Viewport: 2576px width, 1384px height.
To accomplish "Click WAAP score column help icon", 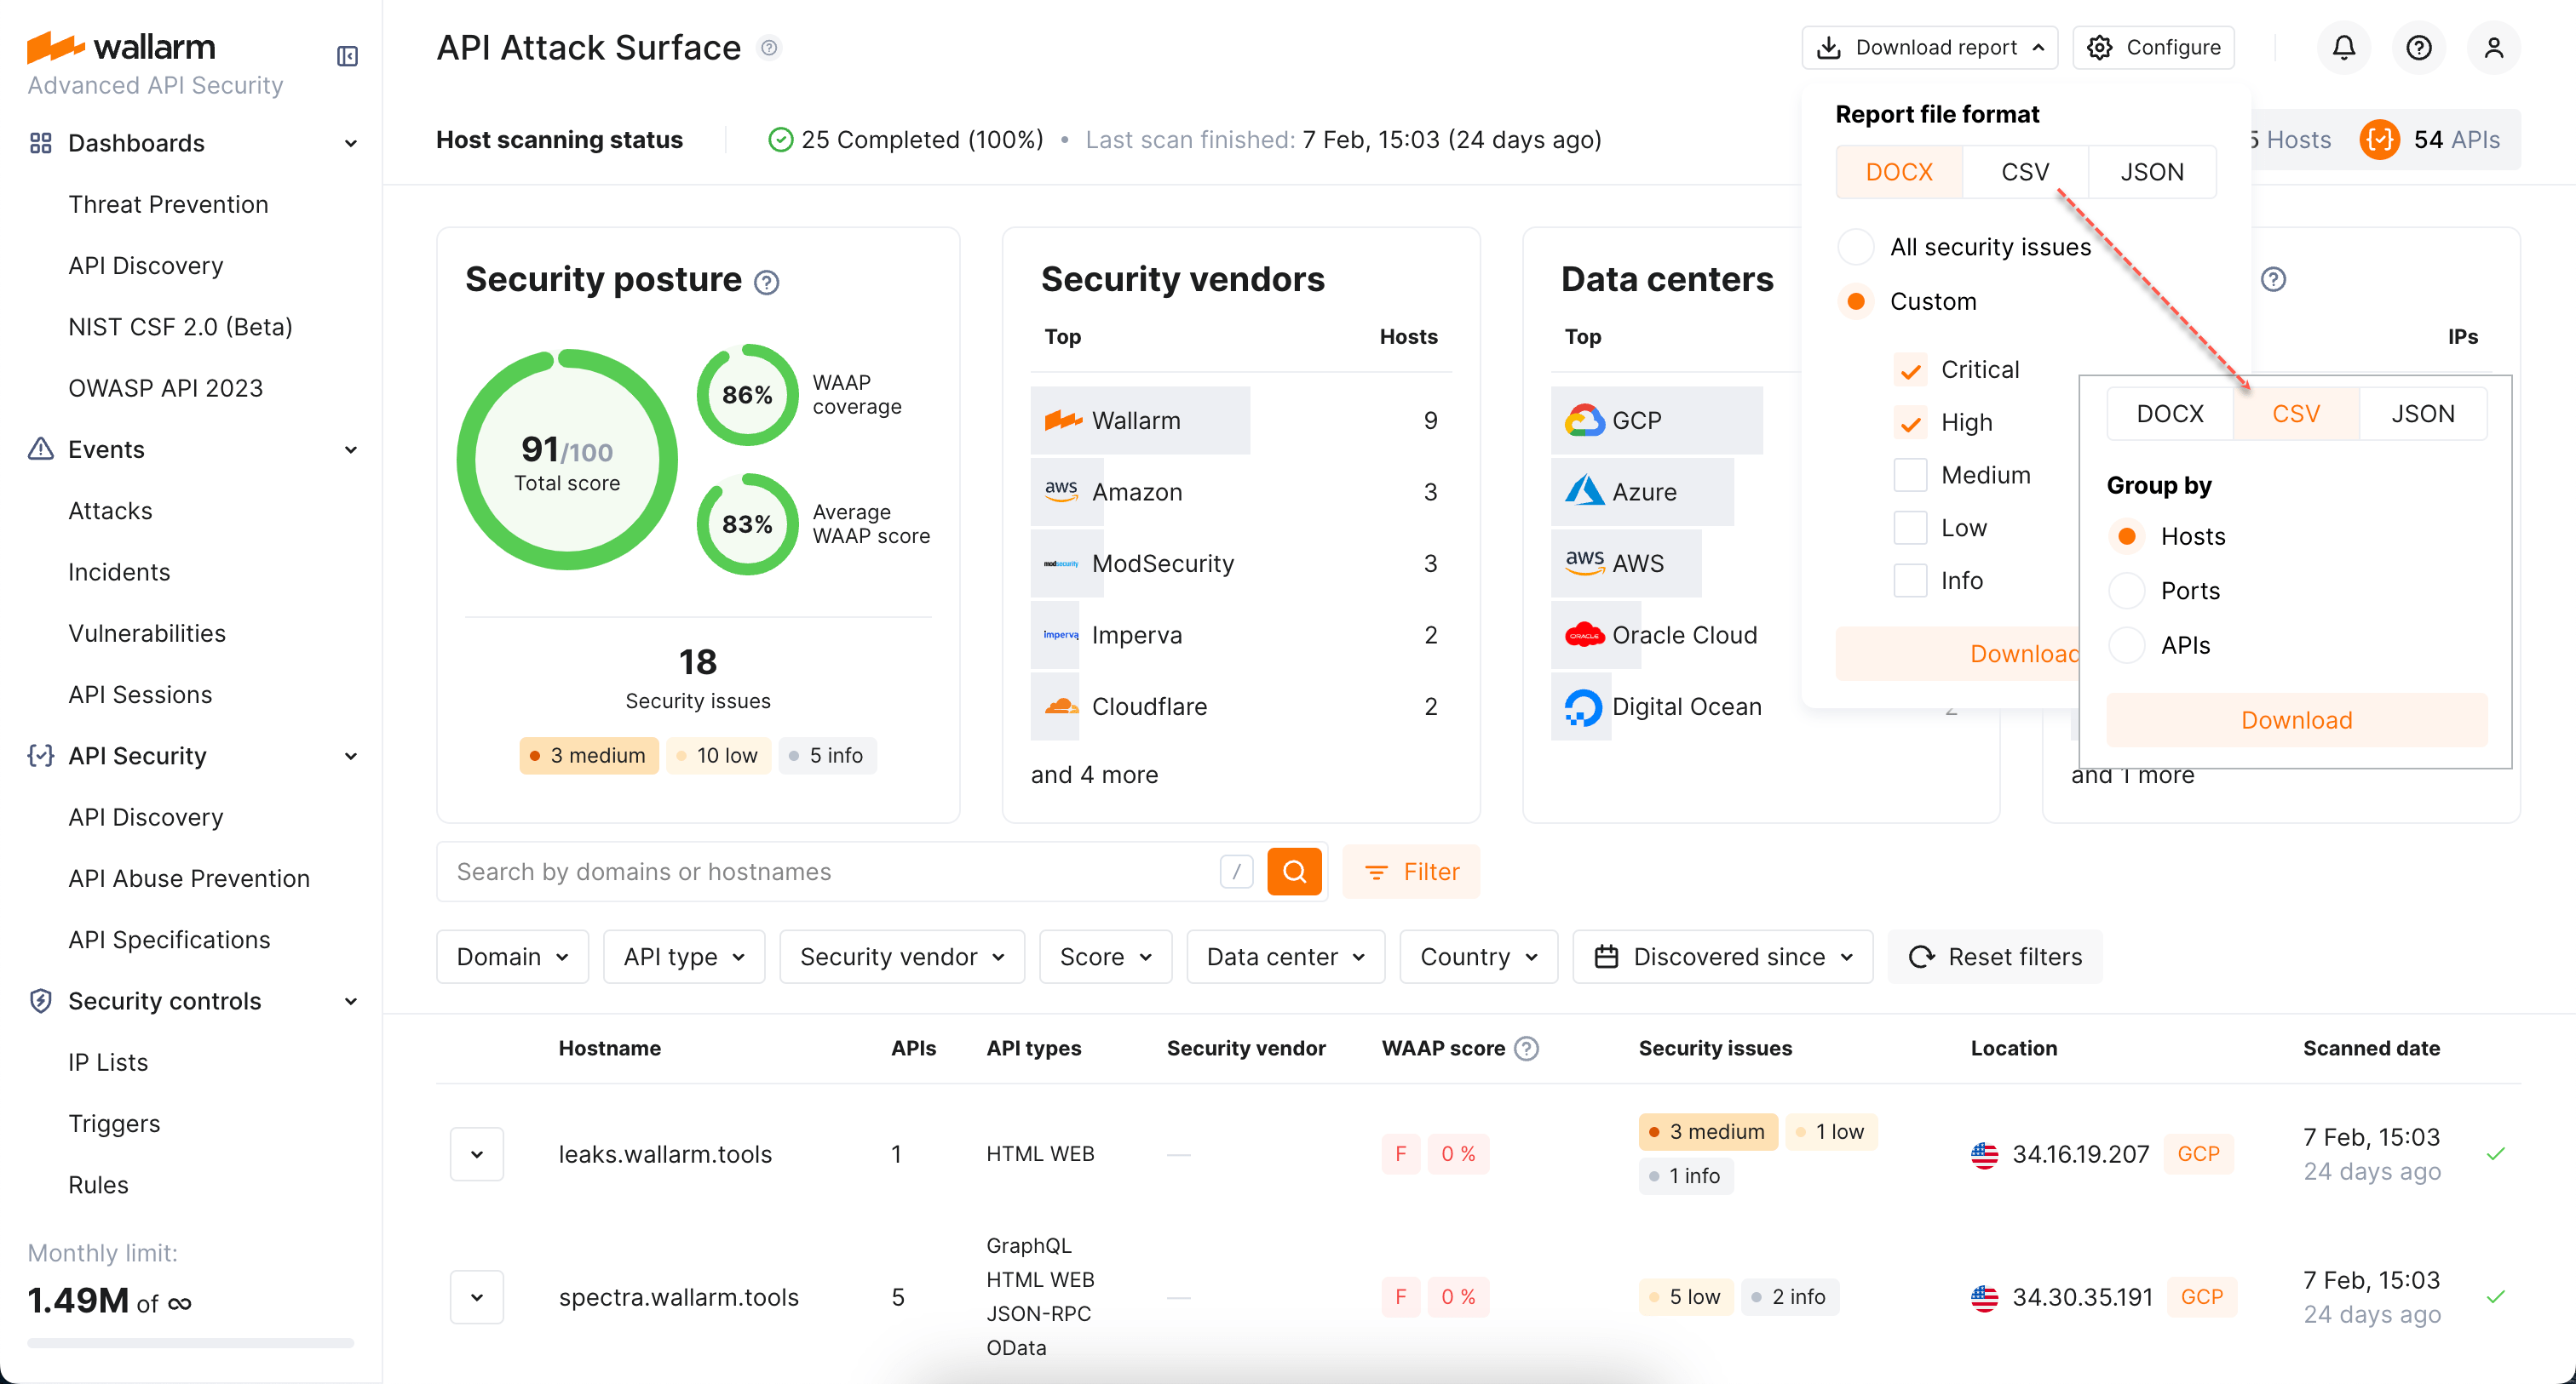I will coord(1526,1049).
